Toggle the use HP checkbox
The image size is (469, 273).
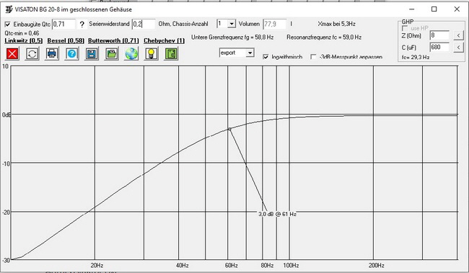[405, 28]
